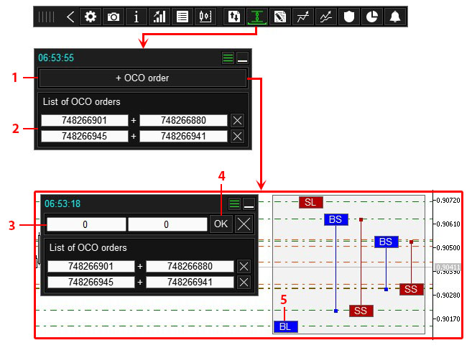Click the single line chart star icon
The height and width of the screenshot is (348, 472).
(x=303, y=17)
